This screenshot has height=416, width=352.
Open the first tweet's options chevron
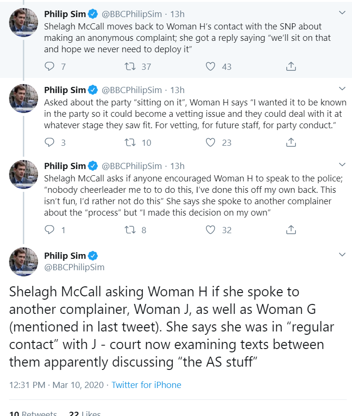pyautogui.click(x=342, y=12)
